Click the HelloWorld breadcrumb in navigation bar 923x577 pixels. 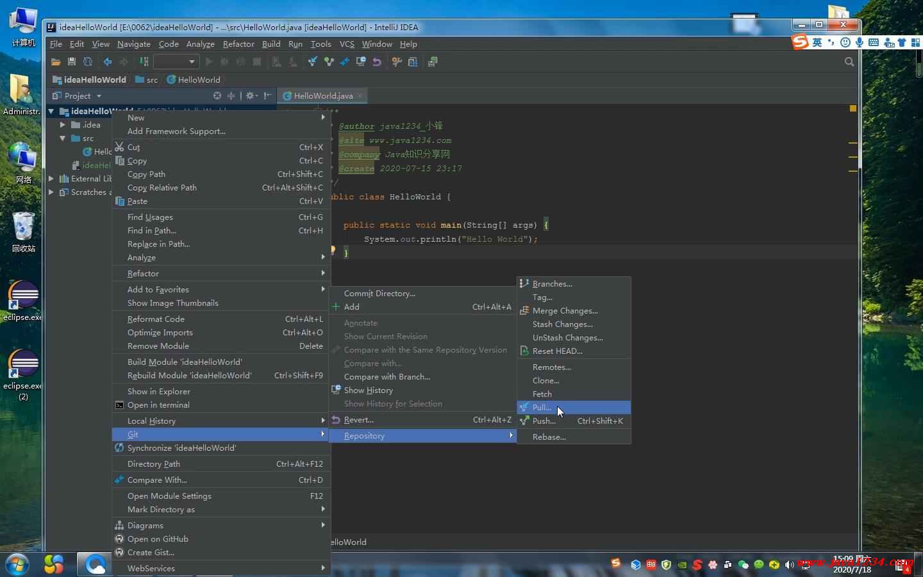click(194, 79)
